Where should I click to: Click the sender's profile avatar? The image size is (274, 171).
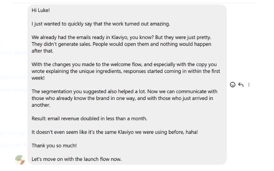pyautogui.click(x=20, y=160)
